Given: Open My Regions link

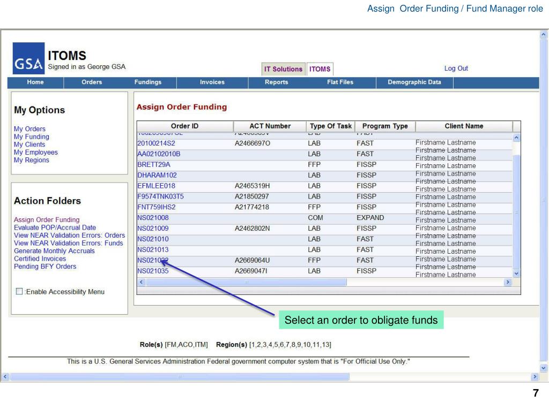Looking at the screenshot, I should tap(32, 160).
